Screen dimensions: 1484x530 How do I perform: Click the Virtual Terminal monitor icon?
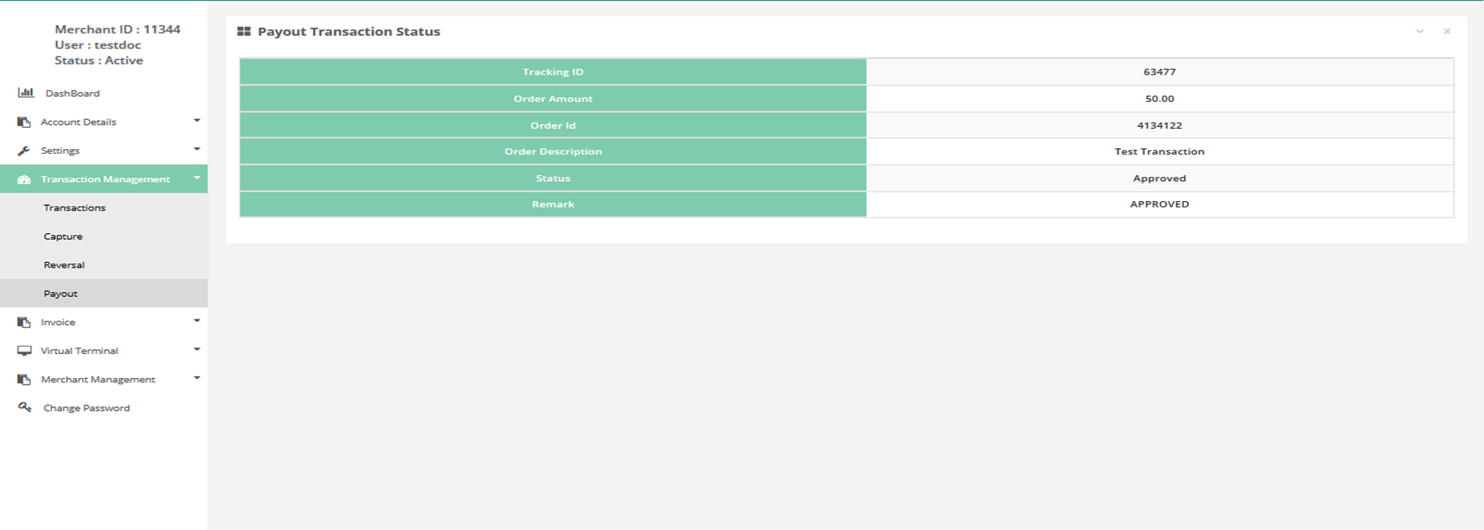click(x=24, y=351)
